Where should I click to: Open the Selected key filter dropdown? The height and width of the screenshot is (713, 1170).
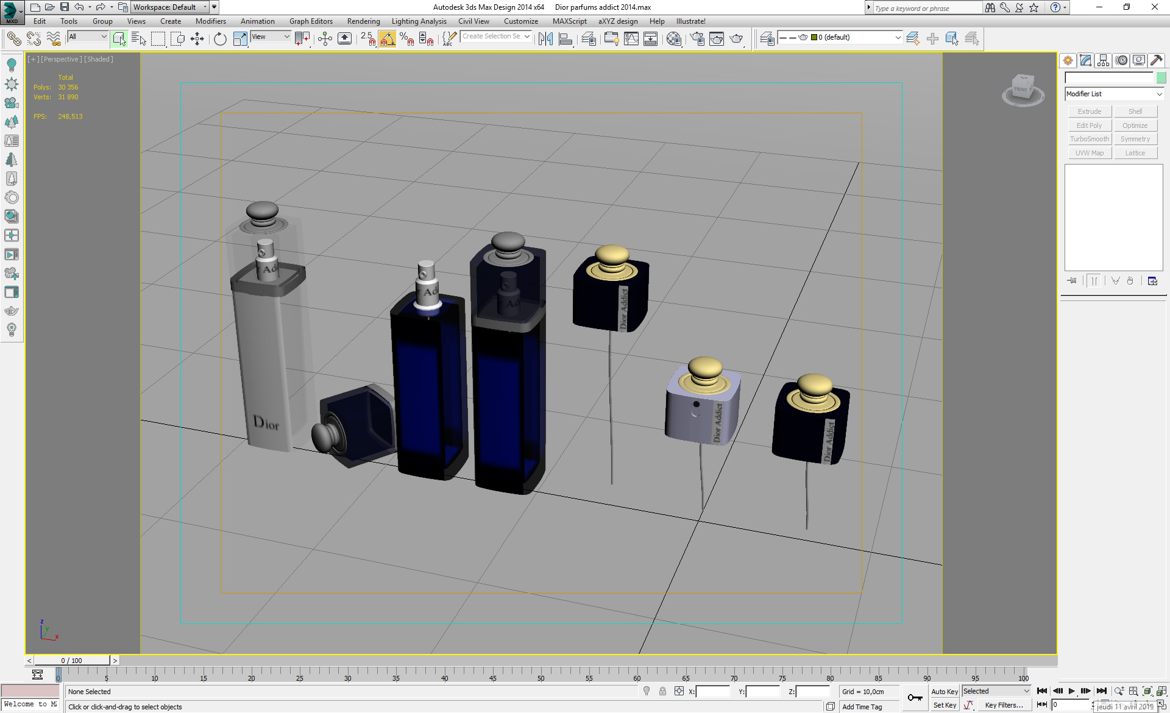coord(996,691)
